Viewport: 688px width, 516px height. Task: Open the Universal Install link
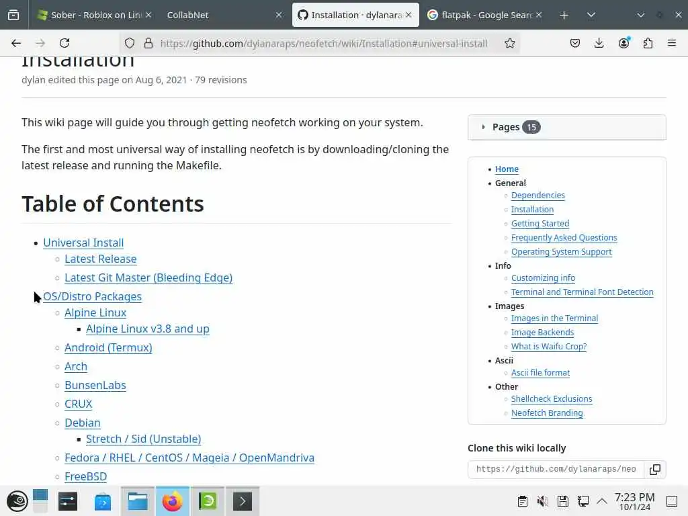coord(83,243)
